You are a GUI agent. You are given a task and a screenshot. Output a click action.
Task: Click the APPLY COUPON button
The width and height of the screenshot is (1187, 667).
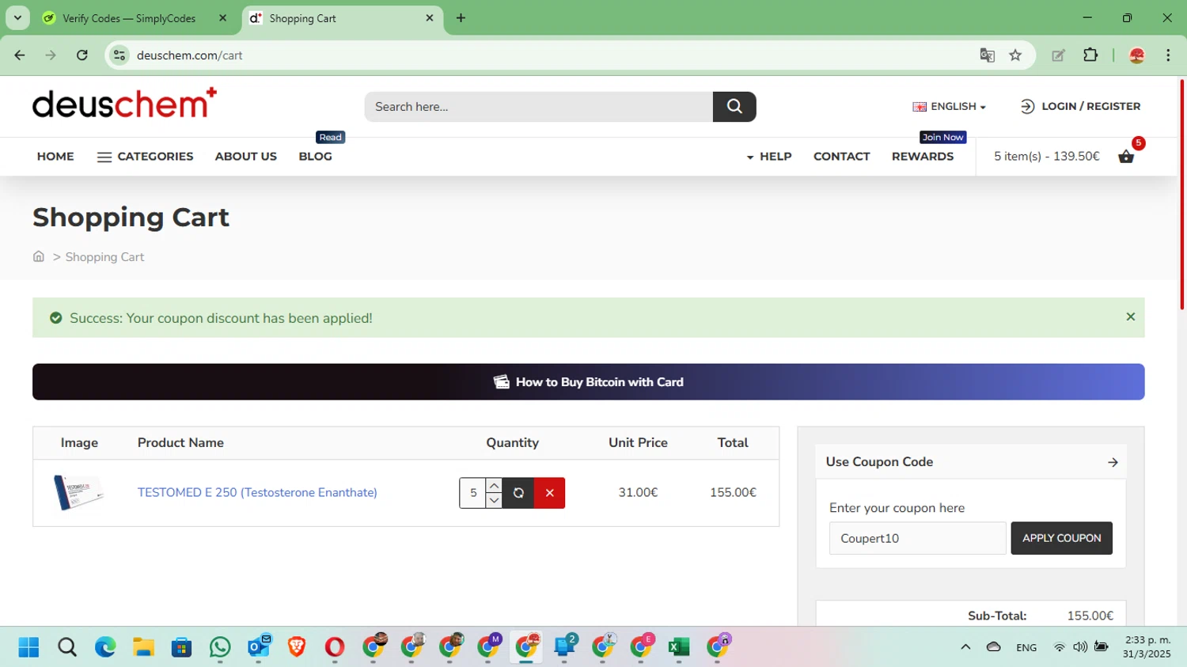click(x=1061, y=538)
